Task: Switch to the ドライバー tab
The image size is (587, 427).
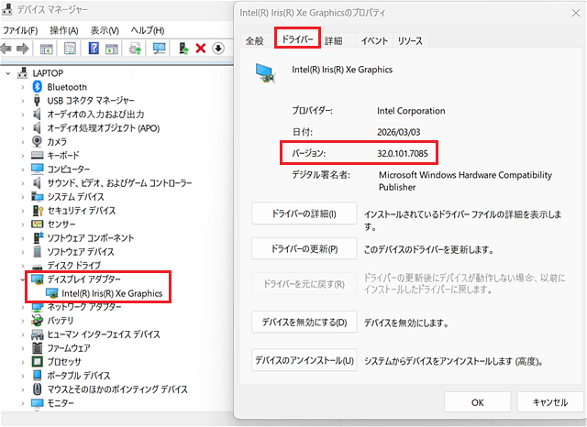Action: (297, 38)
